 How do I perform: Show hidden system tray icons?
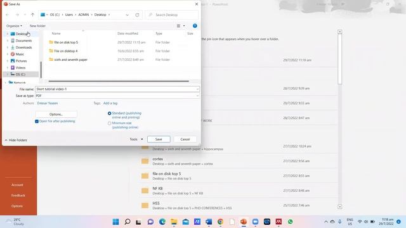pyautogui.click(x=326, y=222)
